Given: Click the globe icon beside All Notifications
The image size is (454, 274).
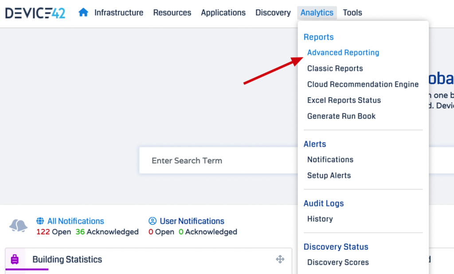Looking at the screenshot, I should pyautogui.click(x=40, y=221).
